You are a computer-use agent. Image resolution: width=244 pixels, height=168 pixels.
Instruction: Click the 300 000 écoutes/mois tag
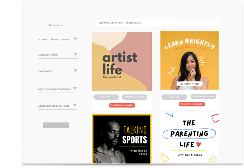point(204,96)
